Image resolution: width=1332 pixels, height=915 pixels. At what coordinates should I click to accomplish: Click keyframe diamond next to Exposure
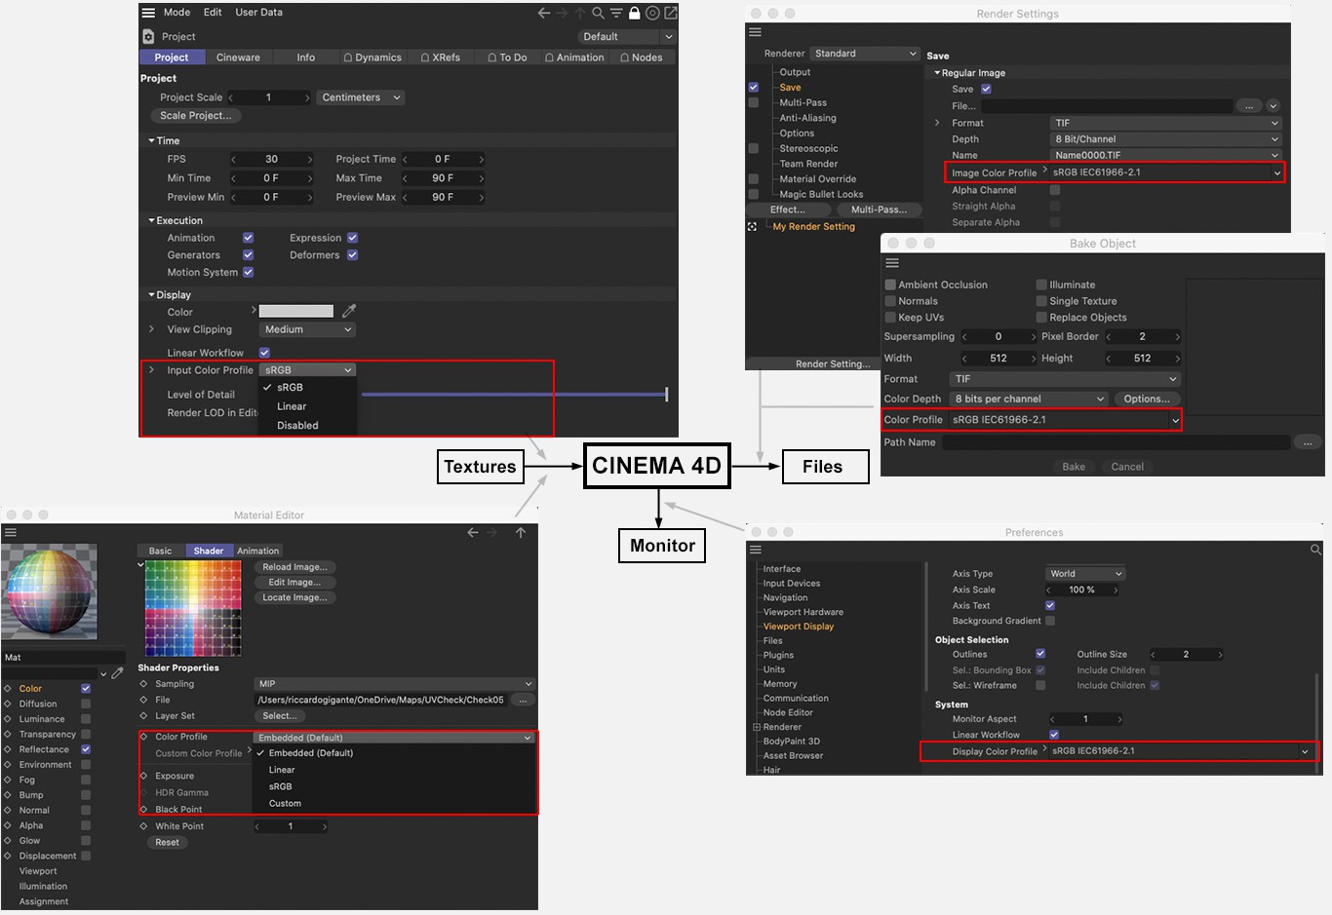[x=143, y=776]
